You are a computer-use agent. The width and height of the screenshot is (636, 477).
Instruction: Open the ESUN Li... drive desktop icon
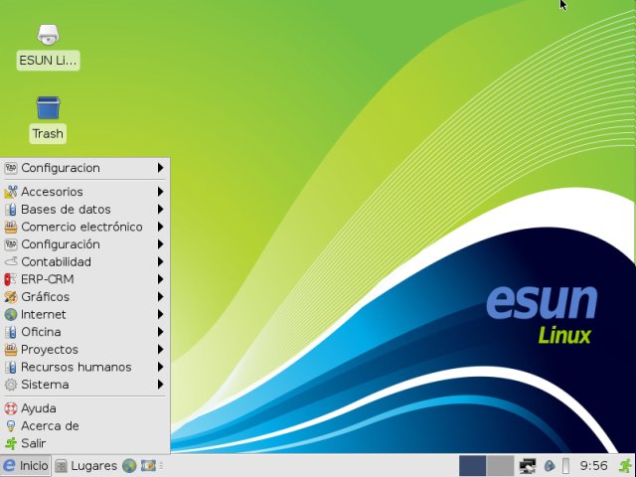point(49,35)
